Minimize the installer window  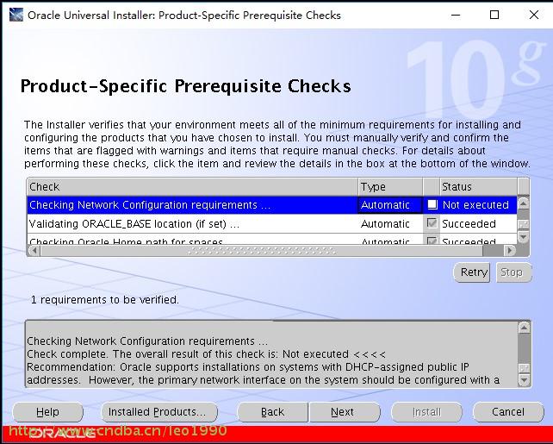click(x=456, y=15)
